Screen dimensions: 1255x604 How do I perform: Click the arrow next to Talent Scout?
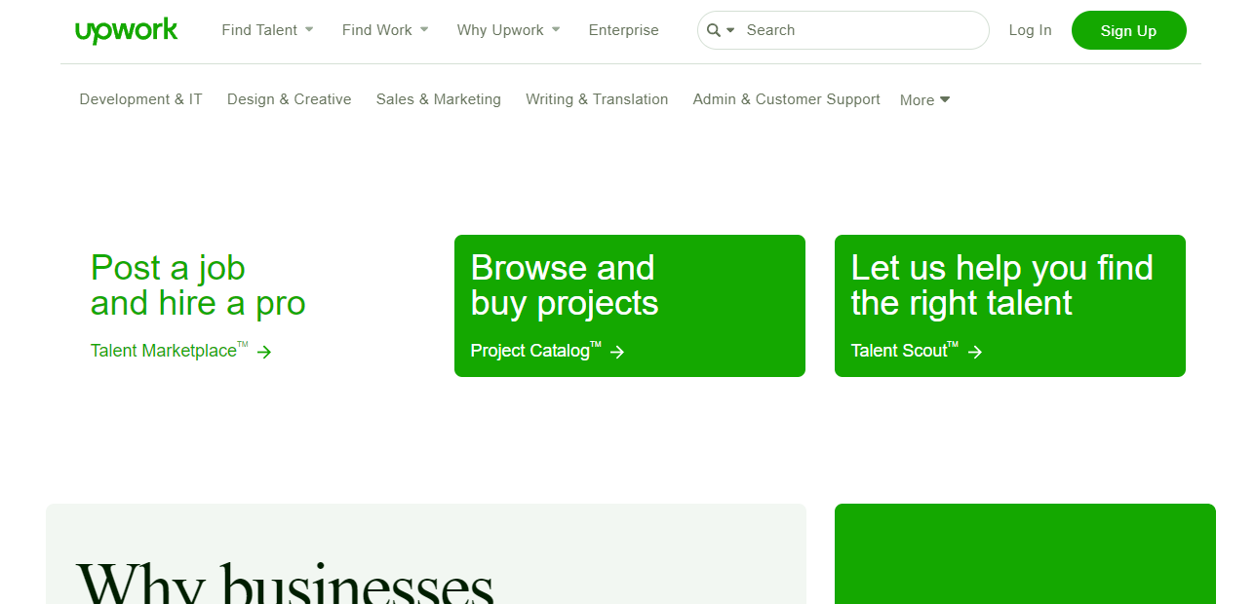point(975,352)
